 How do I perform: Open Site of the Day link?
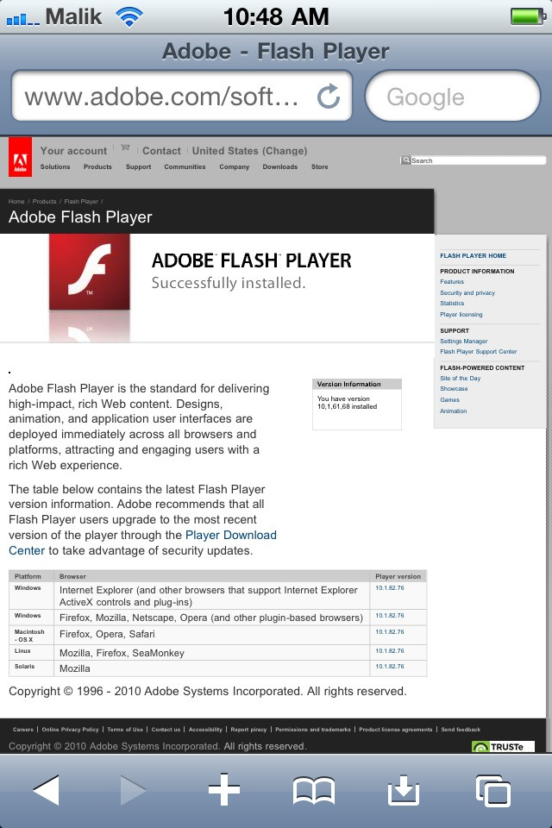(460, 378)
